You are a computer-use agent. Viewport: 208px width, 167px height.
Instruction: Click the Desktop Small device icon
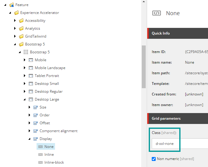tap(31, 84)
